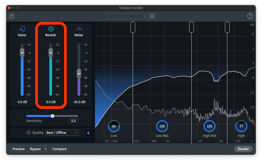Collapse the spectrum panel with blue arrow
262x162 pixels.
88,133
